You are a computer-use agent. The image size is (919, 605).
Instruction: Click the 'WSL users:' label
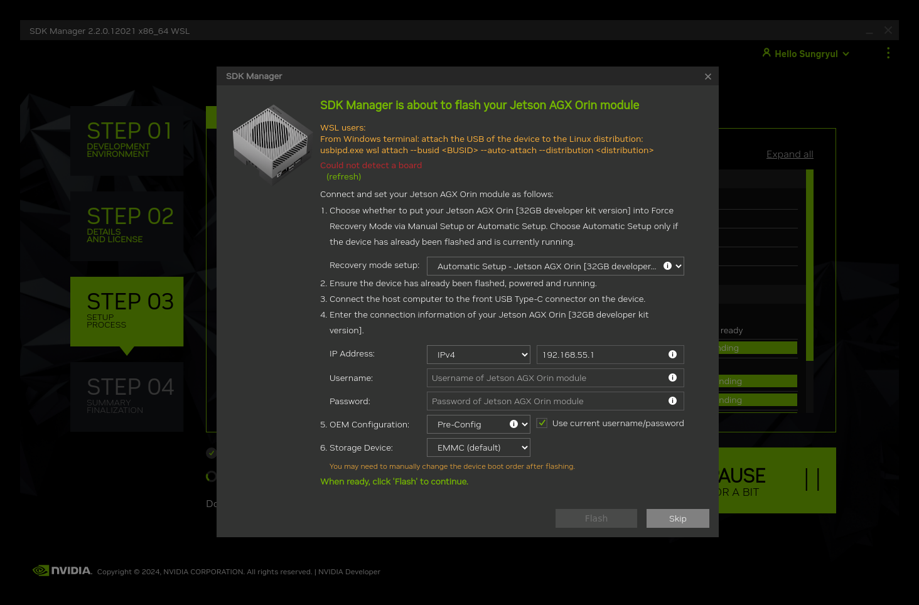(x=343, y=128)
